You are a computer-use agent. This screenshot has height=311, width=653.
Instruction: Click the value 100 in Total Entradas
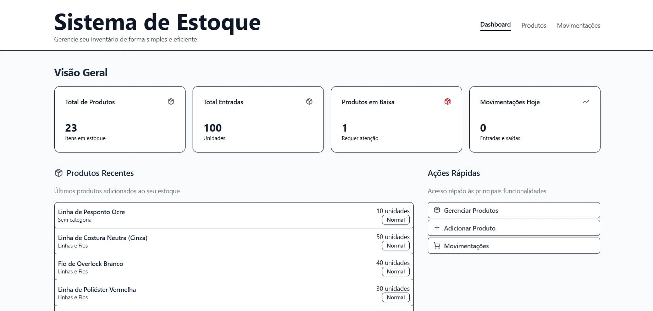pyautogui.click(x=212, y=128)
